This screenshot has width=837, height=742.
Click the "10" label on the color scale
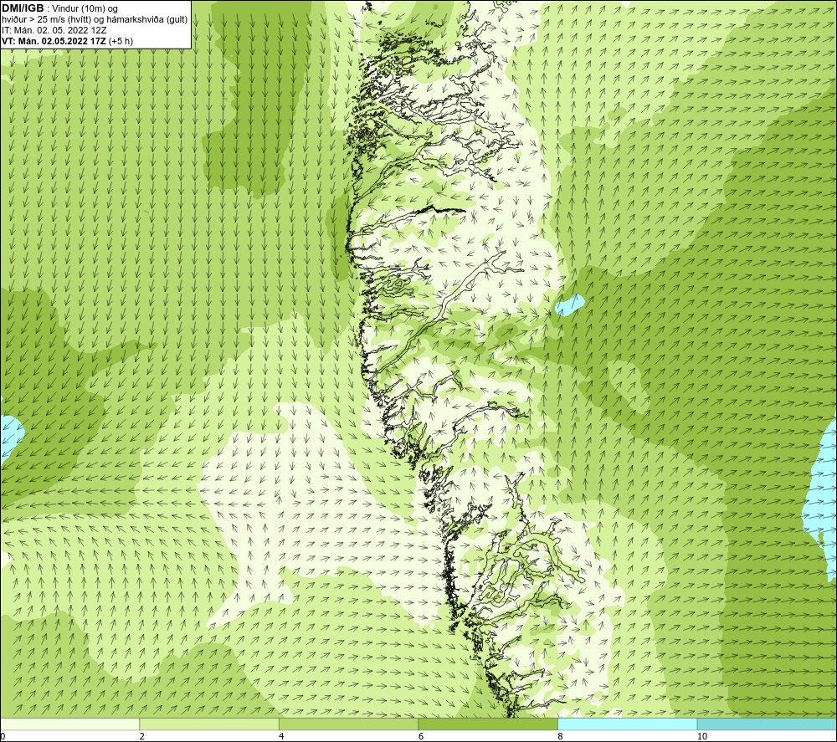click(702, 736)
